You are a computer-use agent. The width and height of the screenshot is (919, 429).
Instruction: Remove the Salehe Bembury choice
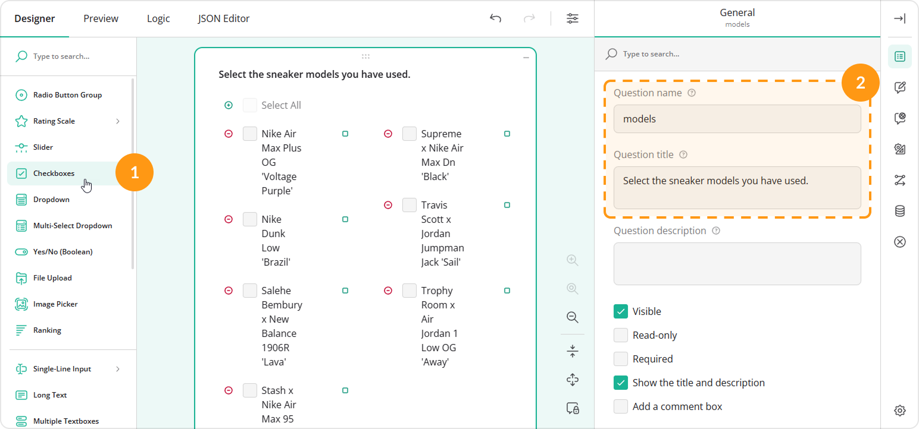229,291
